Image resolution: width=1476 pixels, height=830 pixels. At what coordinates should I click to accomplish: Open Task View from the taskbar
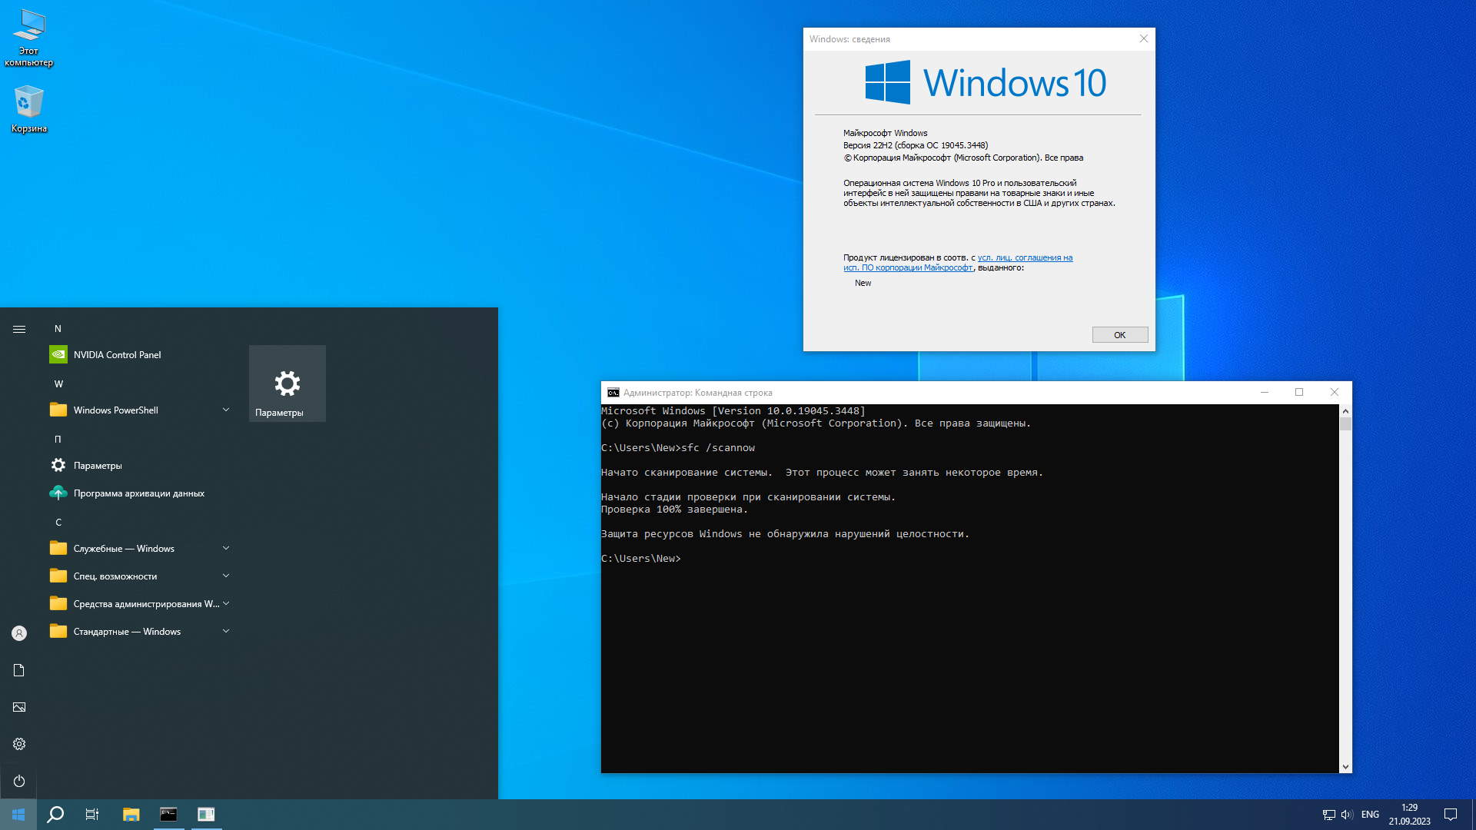tap(92, 815)
